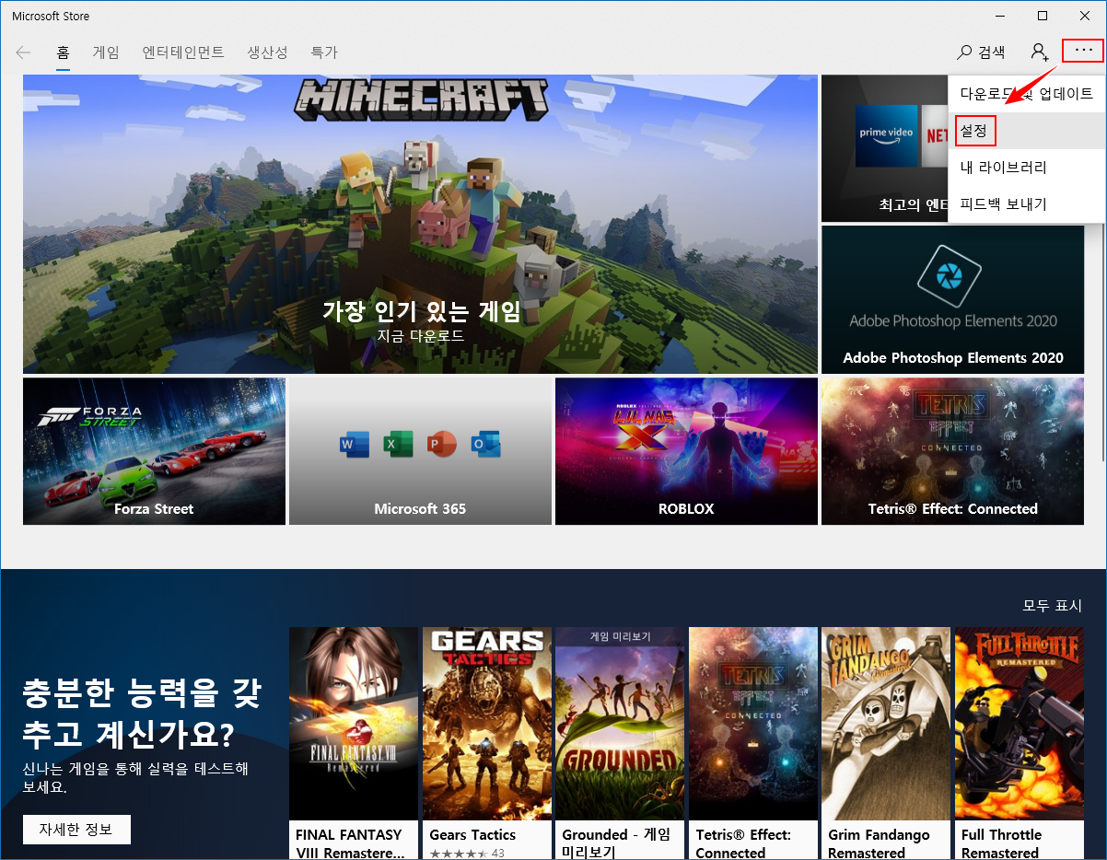Open the Forza Street tile
1107x860 pixels.
[x=154, y=451]
